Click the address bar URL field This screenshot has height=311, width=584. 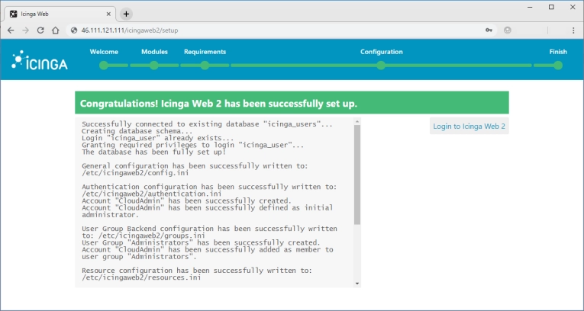(281, 30)
